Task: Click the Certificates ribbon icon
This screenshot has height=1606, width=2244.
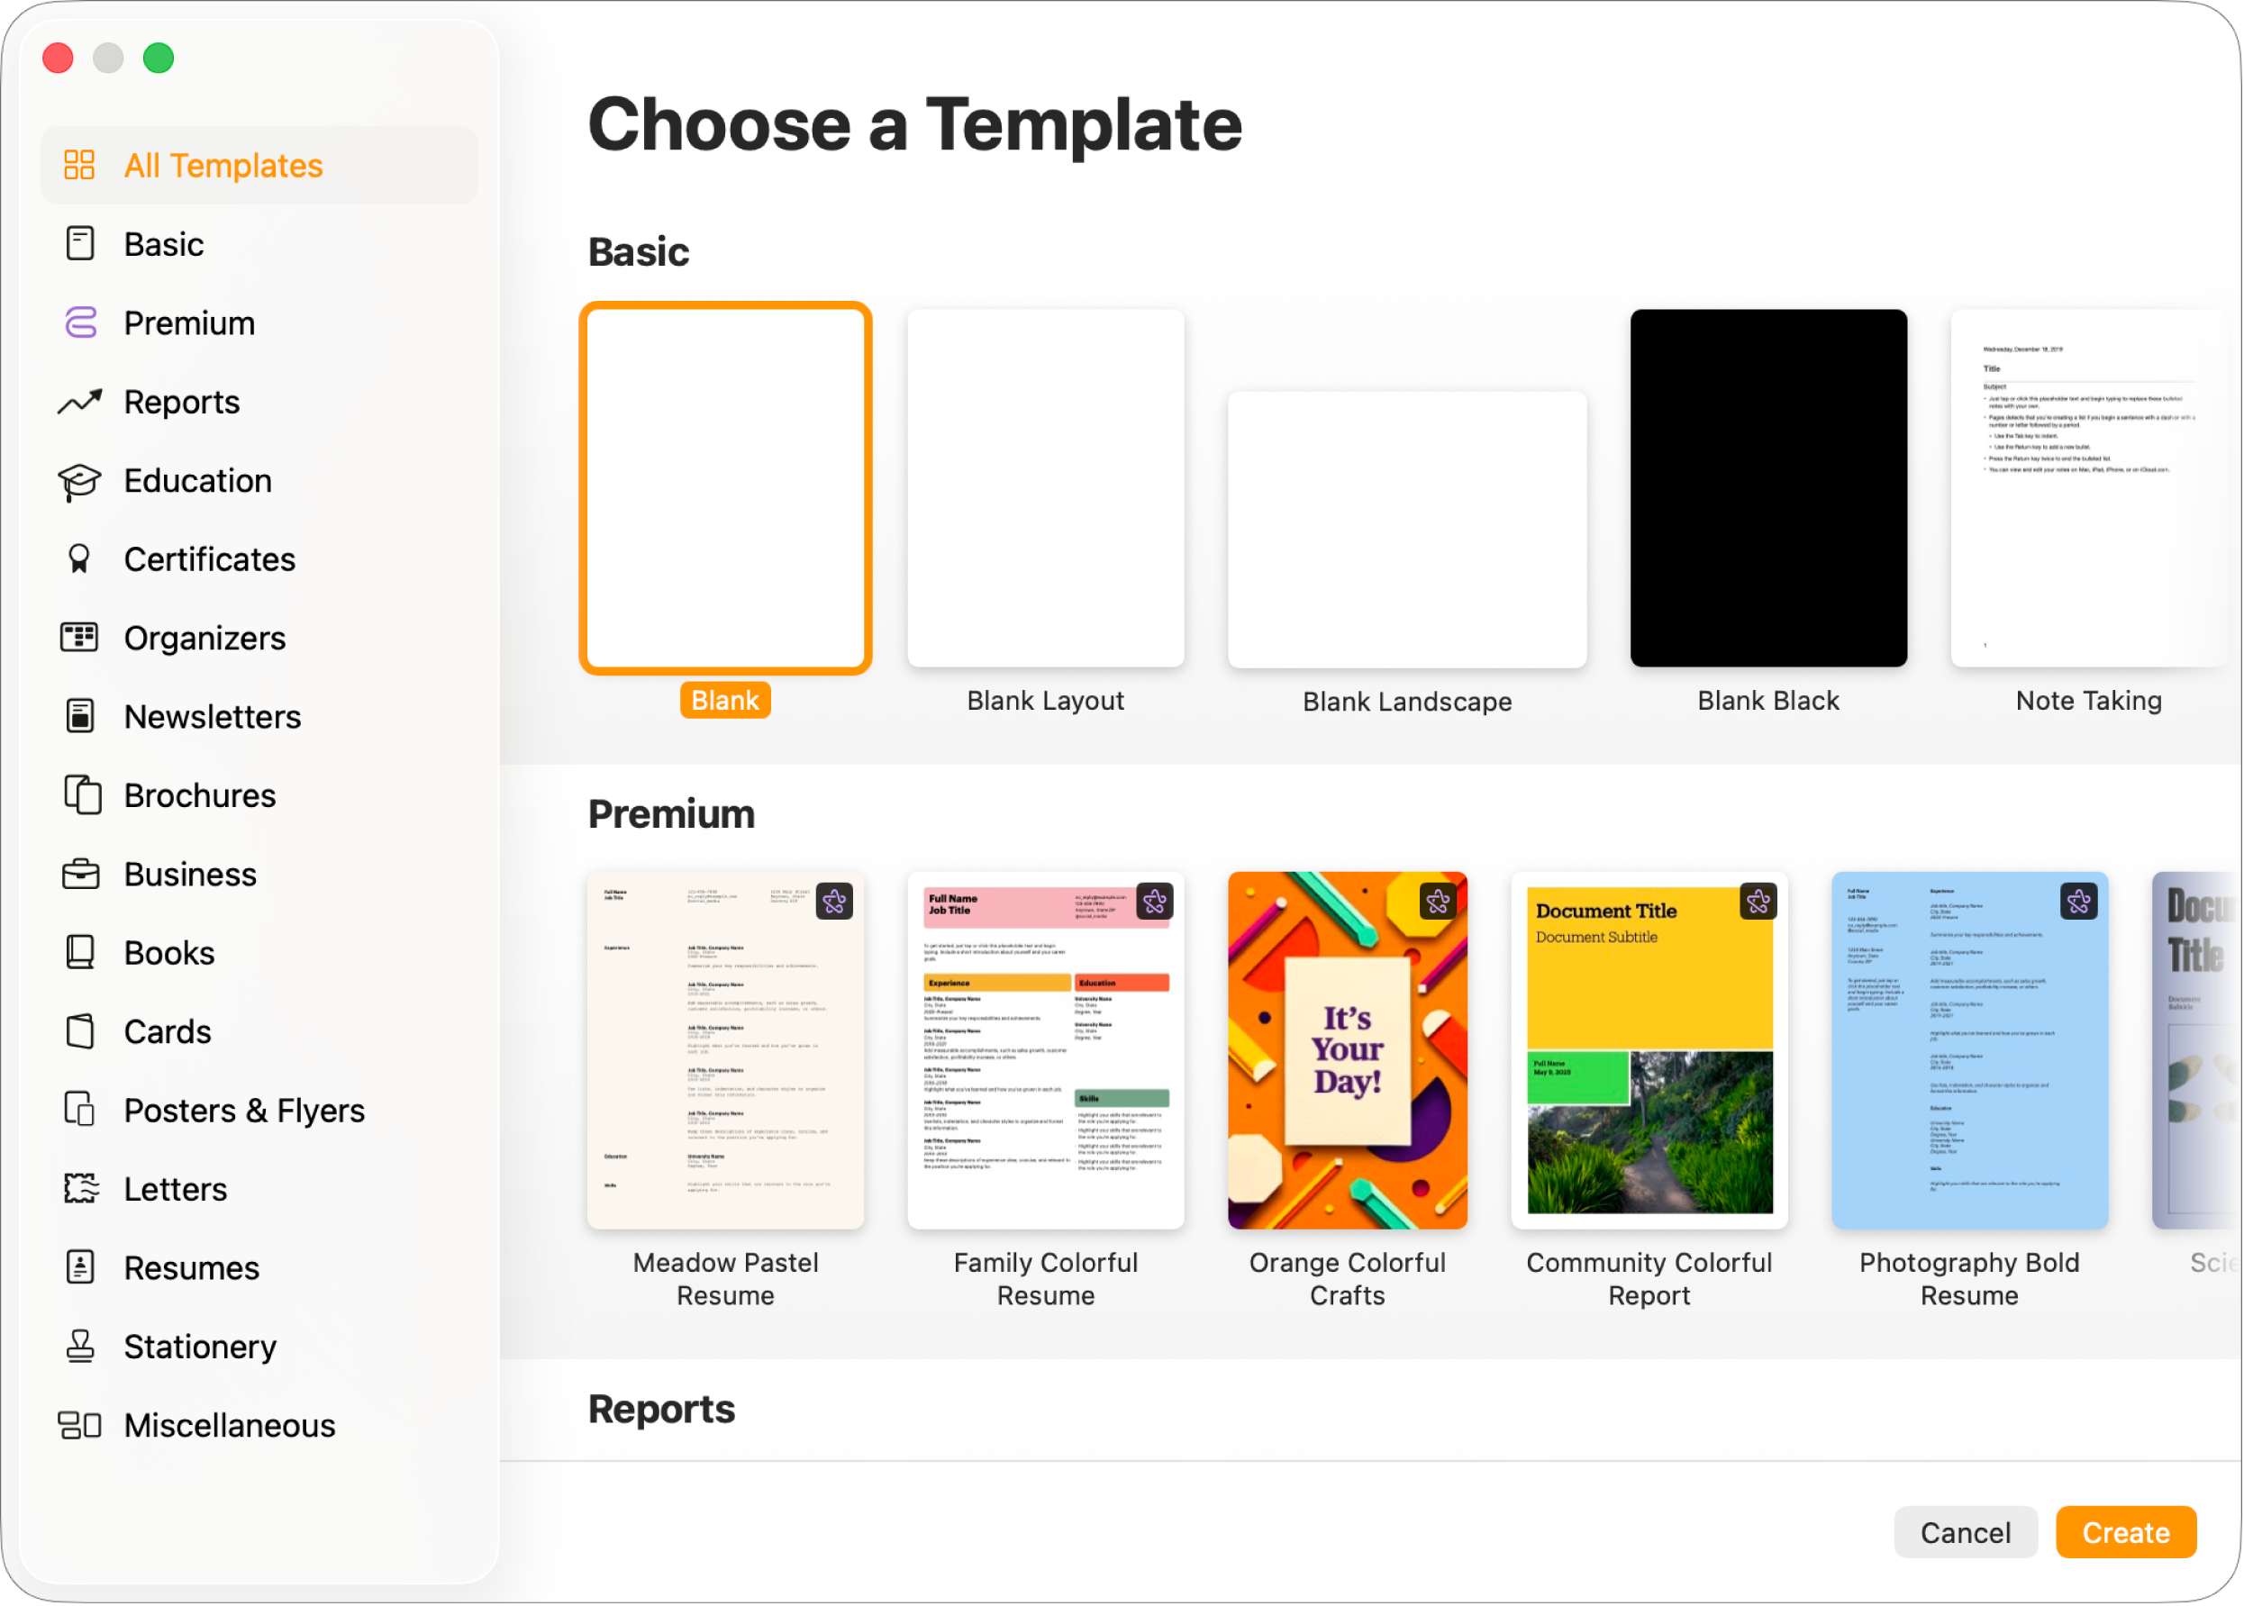Action: coord(79,558)
